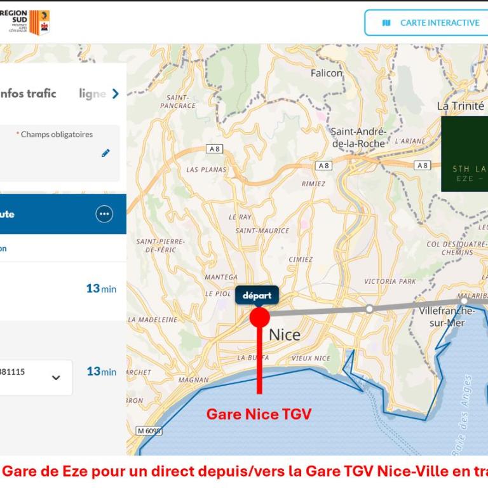This screenshot has height=488, width=488.
Task: Click the SAINT-MAURICE label
Action: (x=262, y=231)
